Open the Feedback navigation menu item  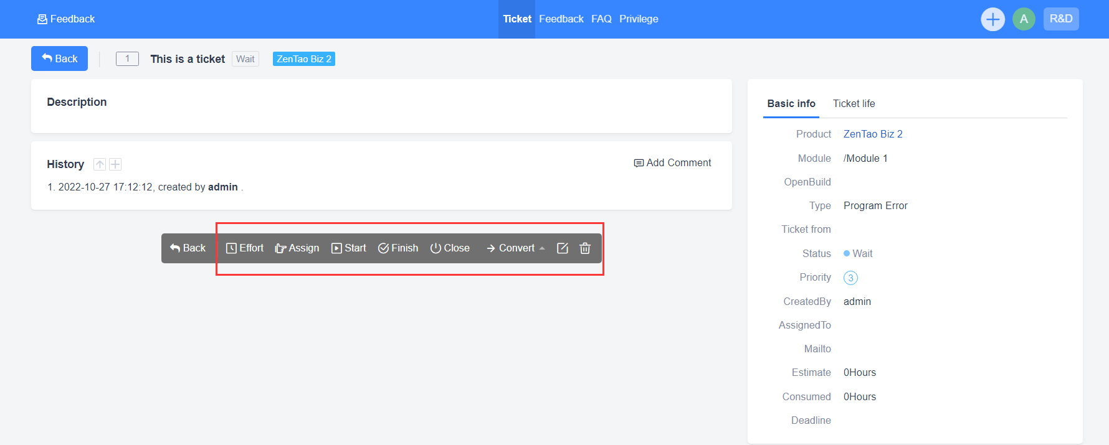coord(561,19)
